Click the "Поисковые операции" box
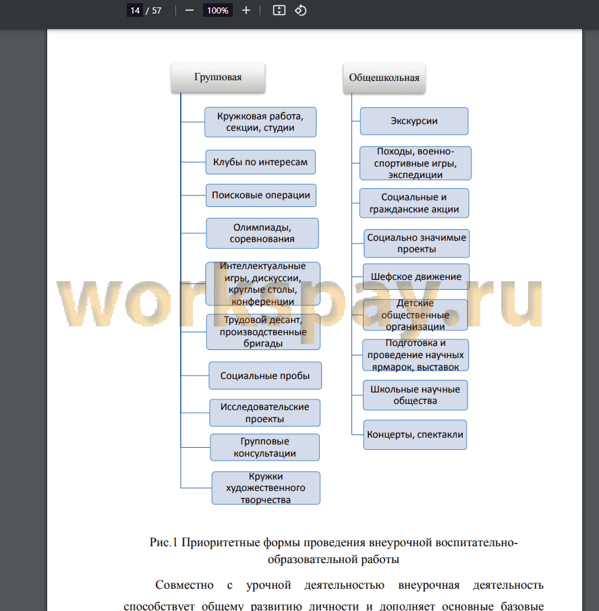599x611 pixels. coord(261,195)
